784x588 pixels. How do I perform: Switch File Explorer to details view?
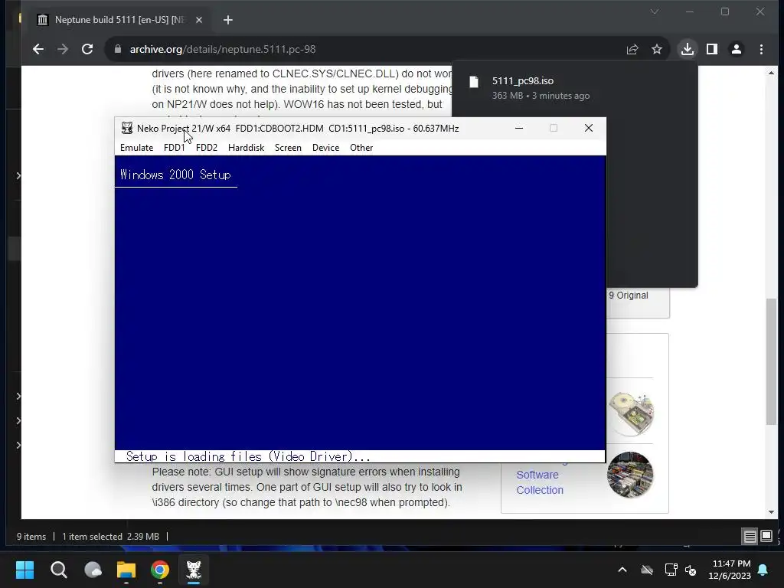750,537
